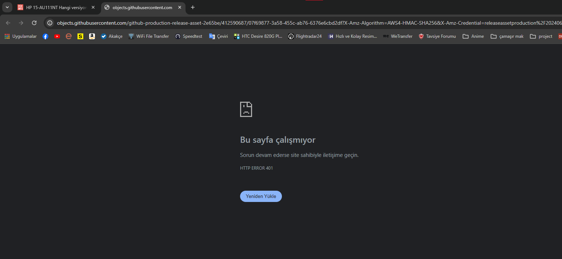Close the HP 15-AU111NT tab
Image resolution: width=562 pixels, height=259 pixels.
[93, 7]
